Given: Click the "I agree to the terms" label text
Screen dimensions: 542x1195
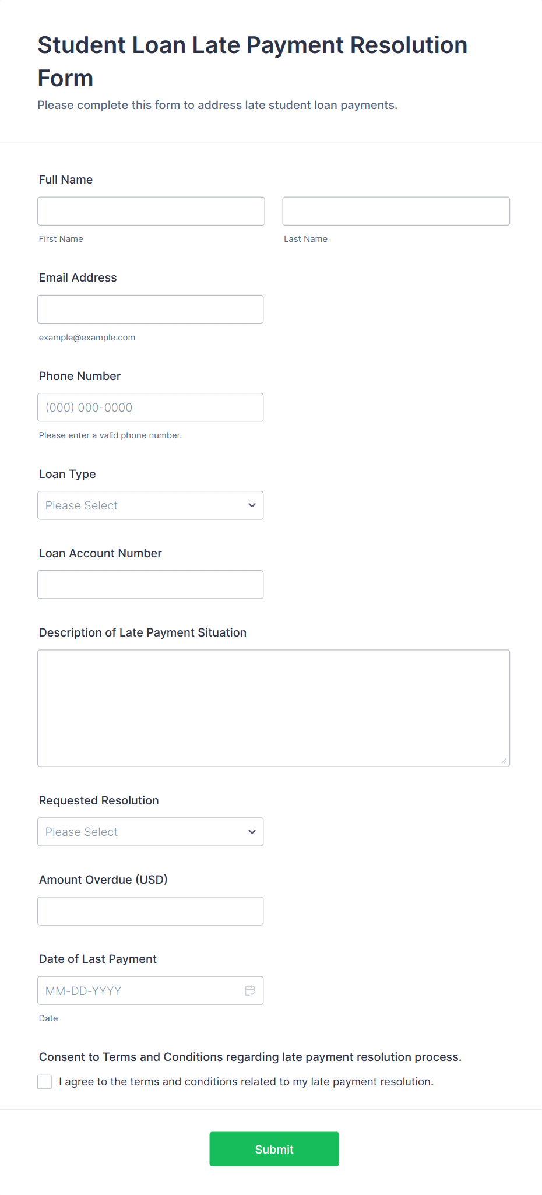Looking at the screenshot, I should (x=246, y=1082).
